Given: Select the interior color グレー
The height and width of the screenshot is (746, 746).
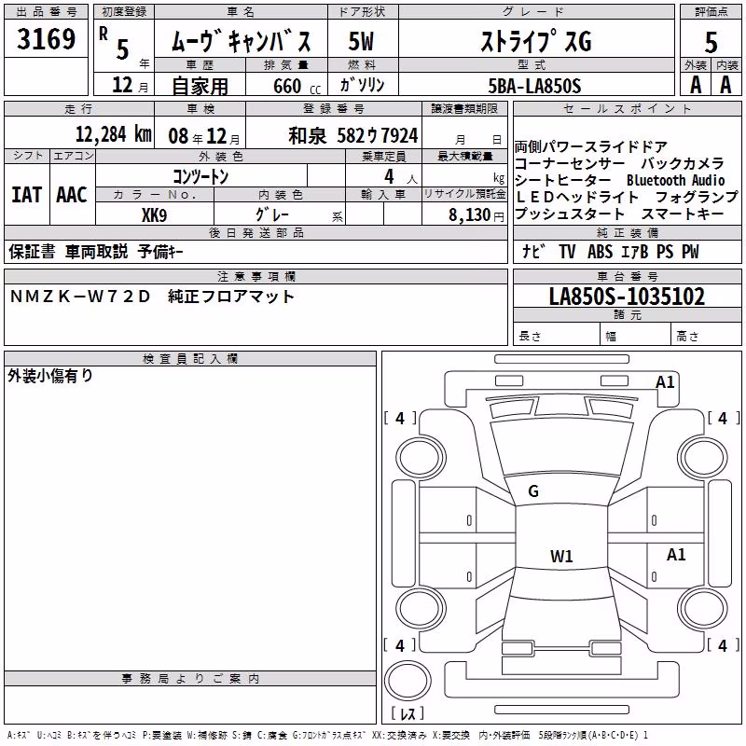Looking at the screenshot, I should click(x=272, y=214).
